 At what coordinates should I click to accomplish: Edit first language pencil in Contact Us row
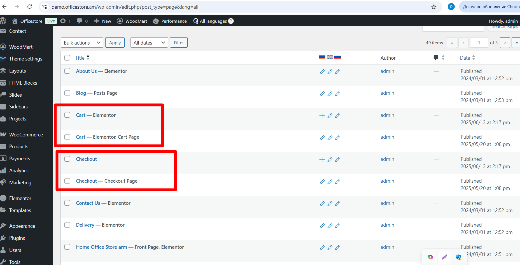322,203
